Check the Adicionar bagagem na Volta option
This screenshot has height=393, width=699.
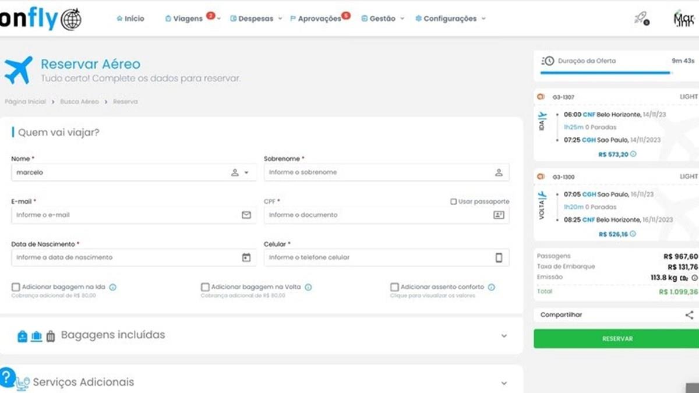coord(205,287)
